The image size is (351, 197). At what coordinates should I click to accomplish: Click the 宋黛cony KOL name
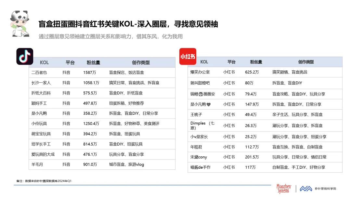[x=199, y=157]
